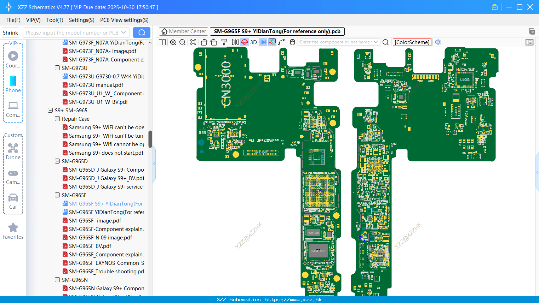Open the Game console category
Viewport: 539px width, 303px height.
[13, 177]
